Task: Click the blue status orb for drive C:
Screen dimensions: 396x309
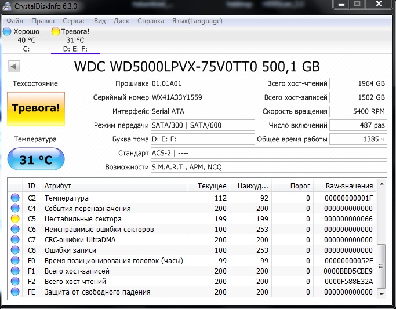Action: pos(7,32)
